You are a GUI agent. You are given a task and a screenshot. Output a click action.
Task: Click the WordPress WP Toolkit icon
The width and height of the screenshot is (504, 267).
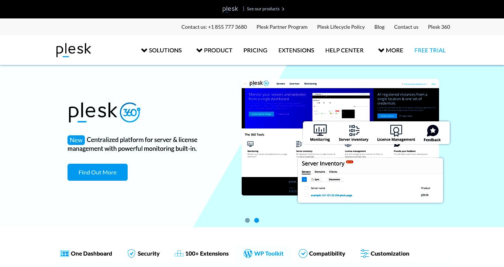pos(248,253)
